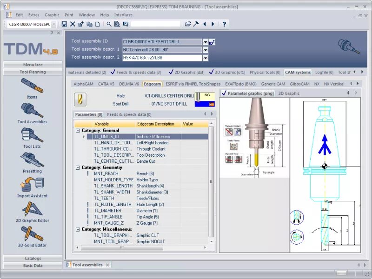Image resolution: width=372 pixels, height=279 pixels.
Task: Launch the 3D-Solid Editor
Action: (x=32, y=237)
